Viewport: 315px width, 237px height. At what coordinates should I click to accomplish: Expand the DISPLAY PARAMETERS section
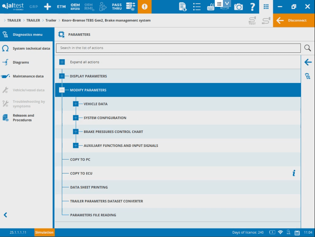click(62, 76)
